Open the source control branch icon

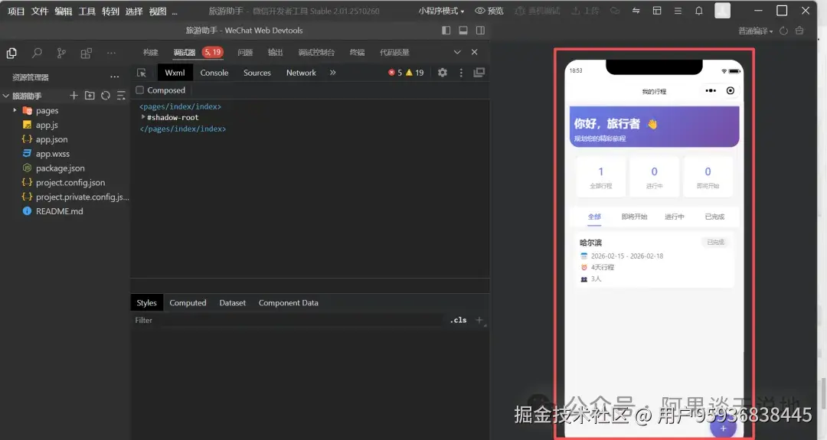pos(62,53)
